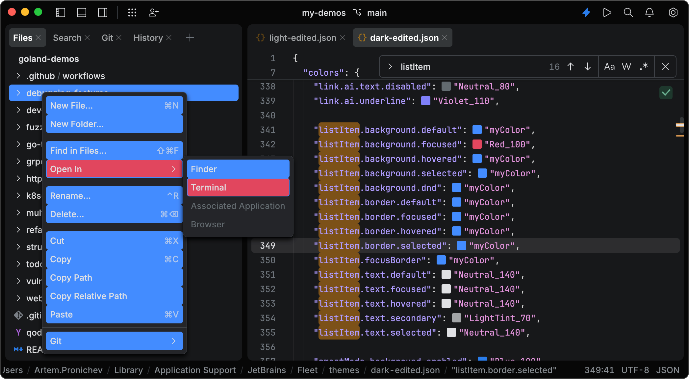Open settings with the gear icon
The height and width of the screenshot is (379, 689).
click(x=673, y=13)
